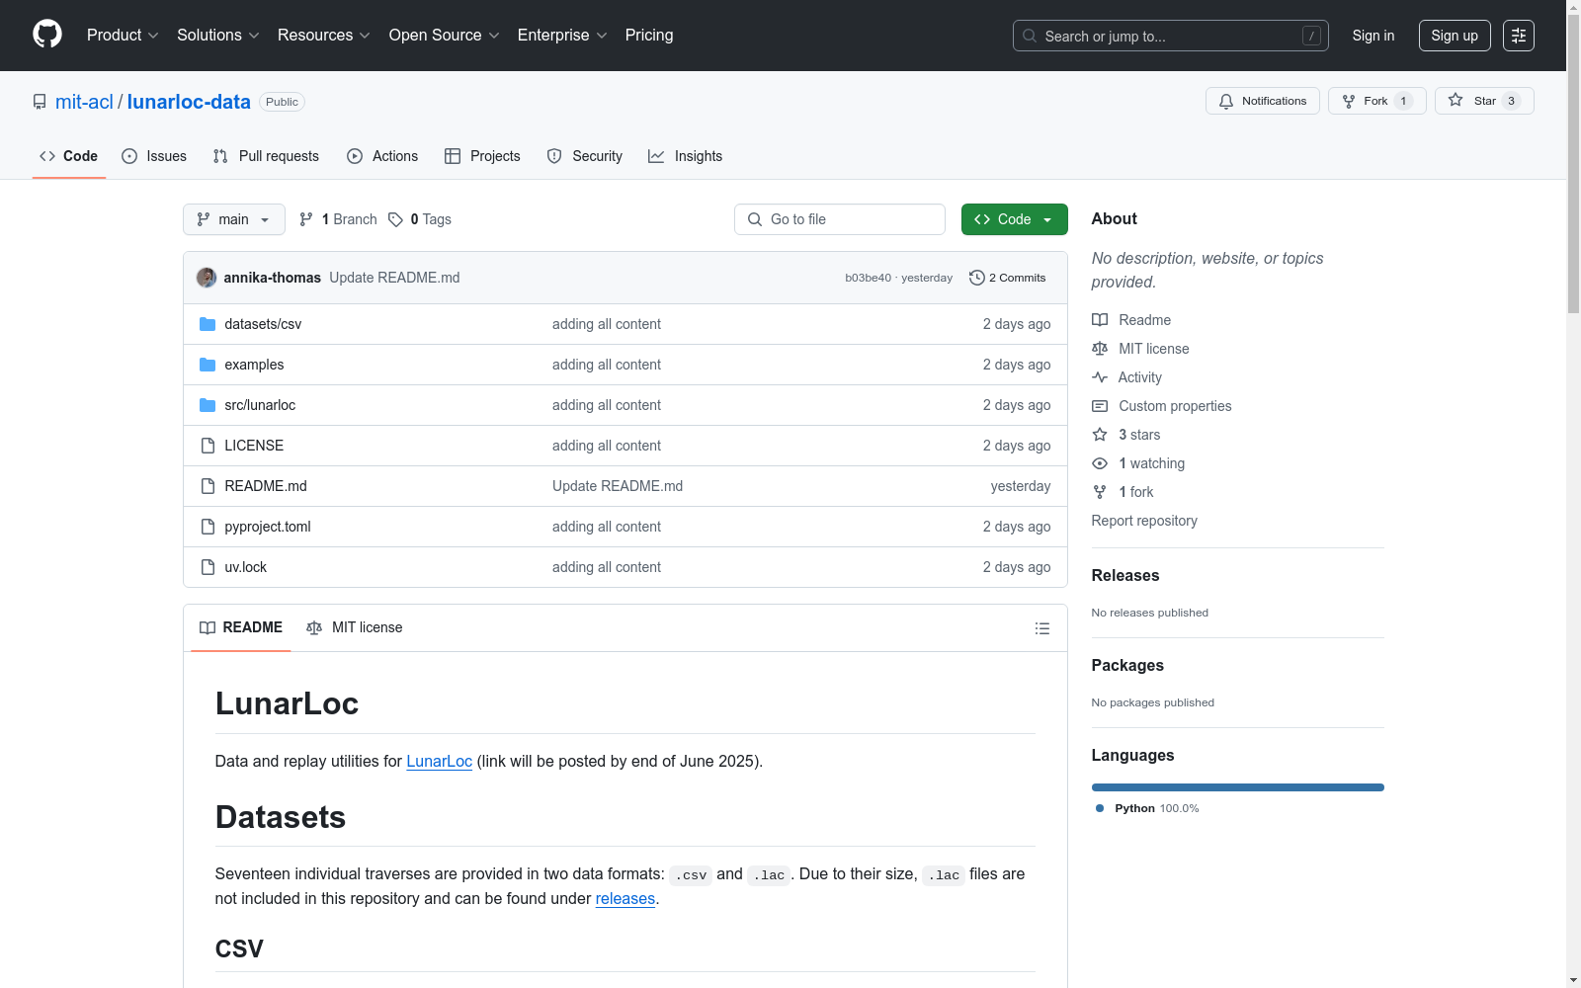The width and height of the screenshot is (1581, 988).
Task: Click the lunarloc-data repository name
Action: tap(189, 102)
